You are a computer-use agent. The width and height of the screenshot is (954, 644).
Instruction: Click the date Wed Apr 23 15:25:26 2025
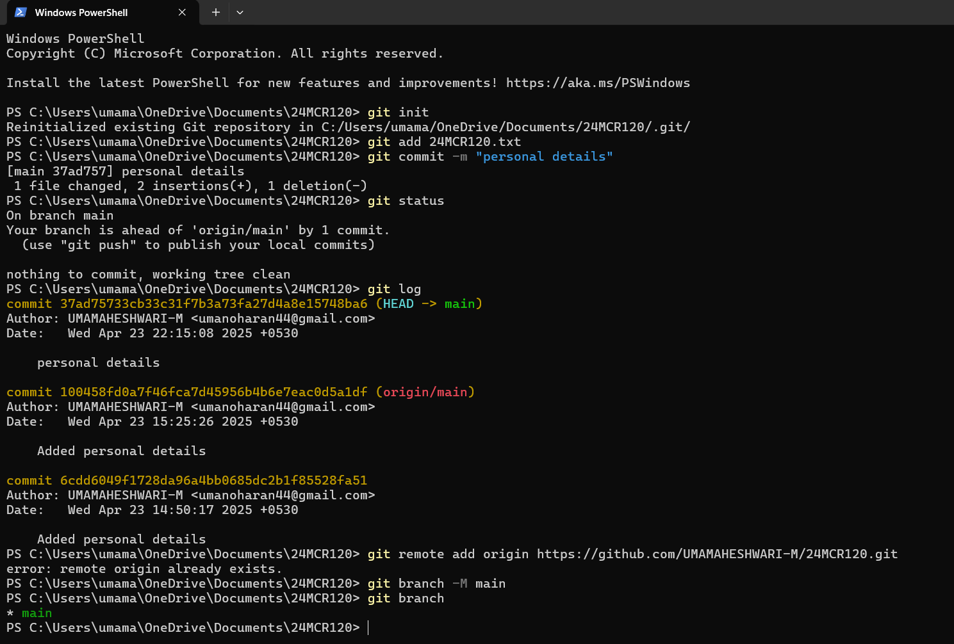[x=160, y=421]
